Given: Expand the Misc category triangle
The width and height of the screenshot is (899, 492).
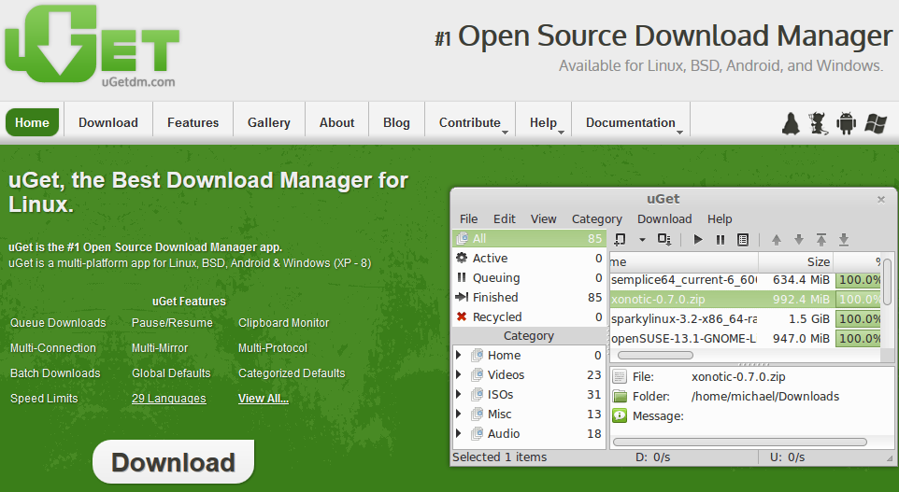Looking at the screenshot, I should click(459, 414).
